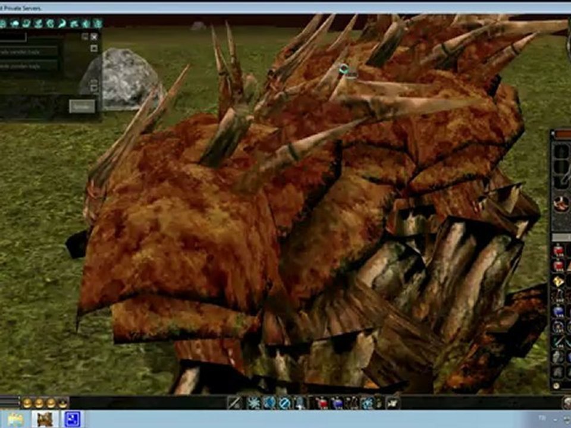The width and height of the screenshot is (571, 428).
Task: Select the first list row in the left panel
Action: 29,52
